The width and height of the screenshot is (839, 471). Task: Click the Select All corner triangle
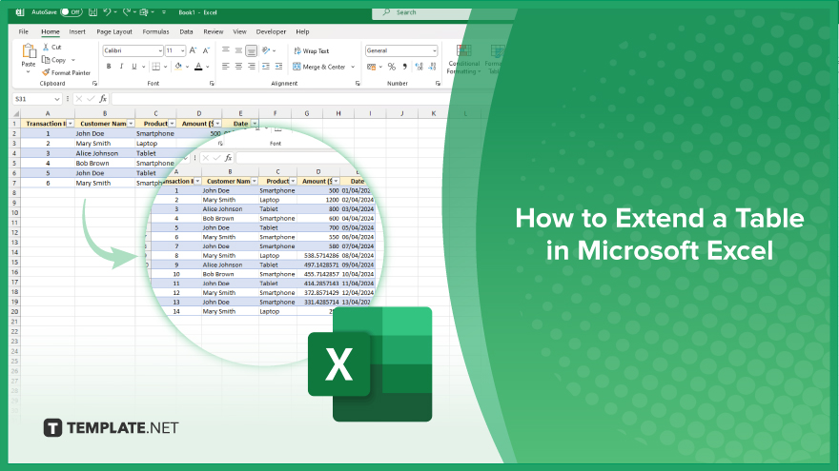(x=16, y=113)
